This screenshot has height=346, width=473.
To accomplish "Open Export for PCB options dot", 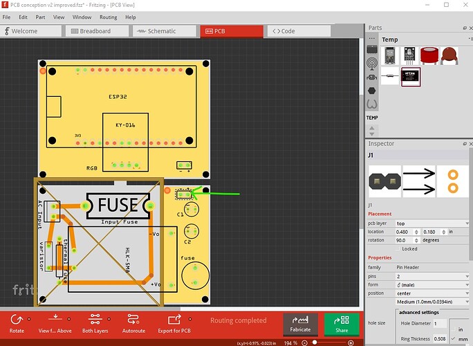I will [190, 319].
